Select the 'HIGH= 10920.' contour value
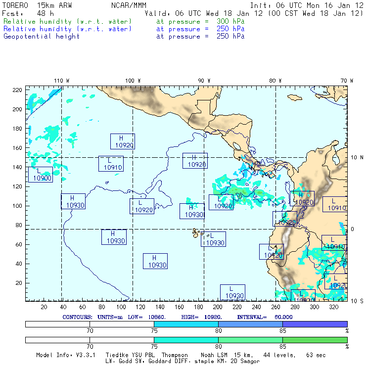Viewport: 366px width, 366px height. [x=202, y=317]
